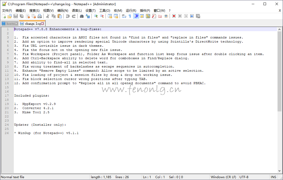The height and width of the screenshot is (180, 283).
Task: Open the 编码(N) menu
Action: tap(63, 11)
